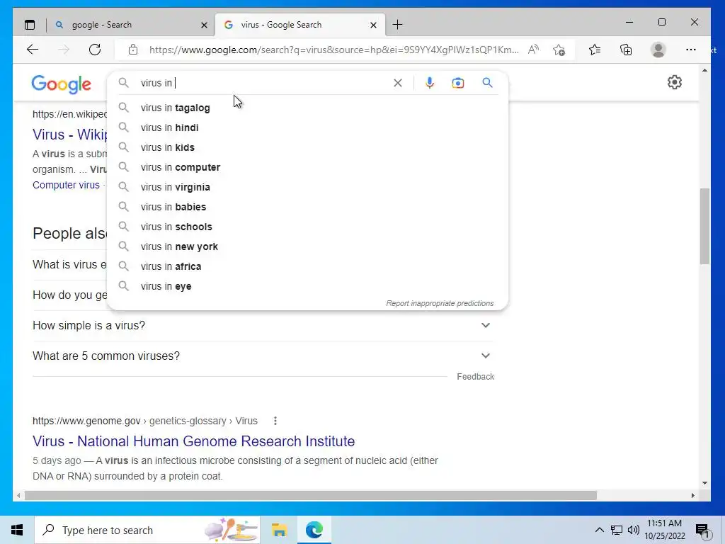Open volume control in tray
The height and width of the screenshot is (544, 725).
coord(634,530)
